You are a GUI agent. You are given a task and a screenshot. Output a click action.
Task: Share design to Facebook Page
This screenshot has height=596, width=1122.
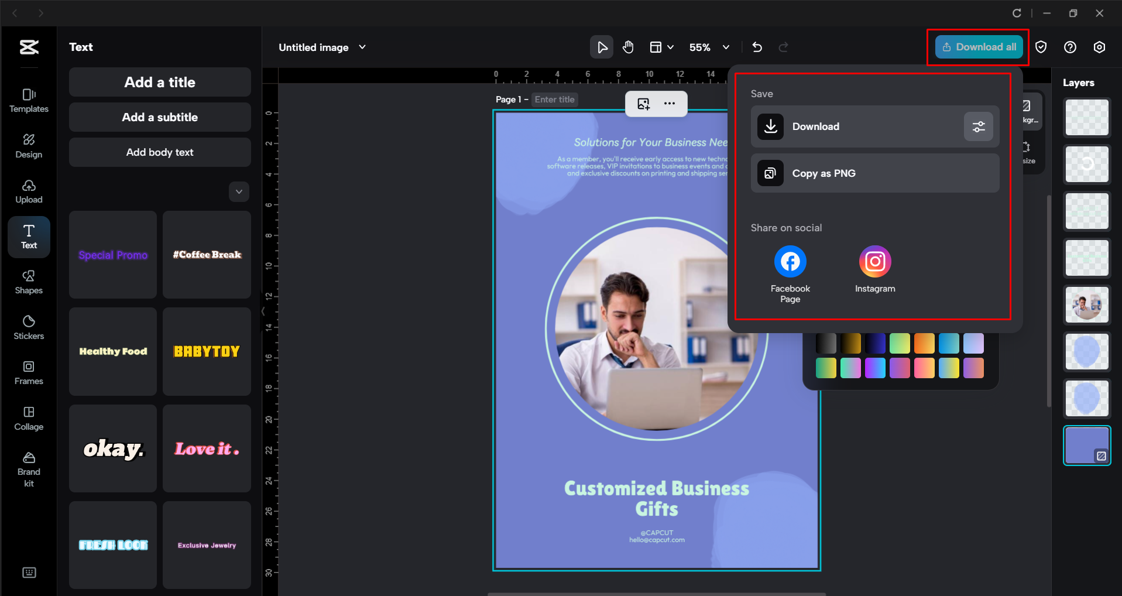pos(790,261)
